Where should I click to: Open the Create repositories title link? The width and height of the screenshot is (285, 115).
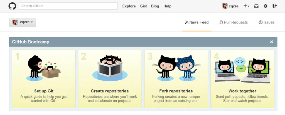110,91
